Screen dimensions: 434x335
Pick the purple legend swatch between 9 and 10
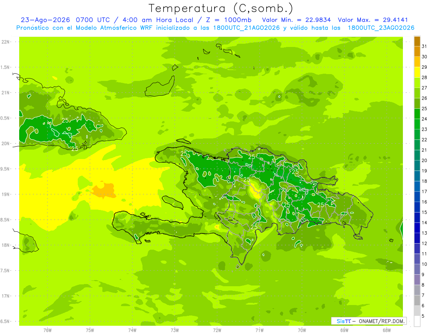(417, 269)
